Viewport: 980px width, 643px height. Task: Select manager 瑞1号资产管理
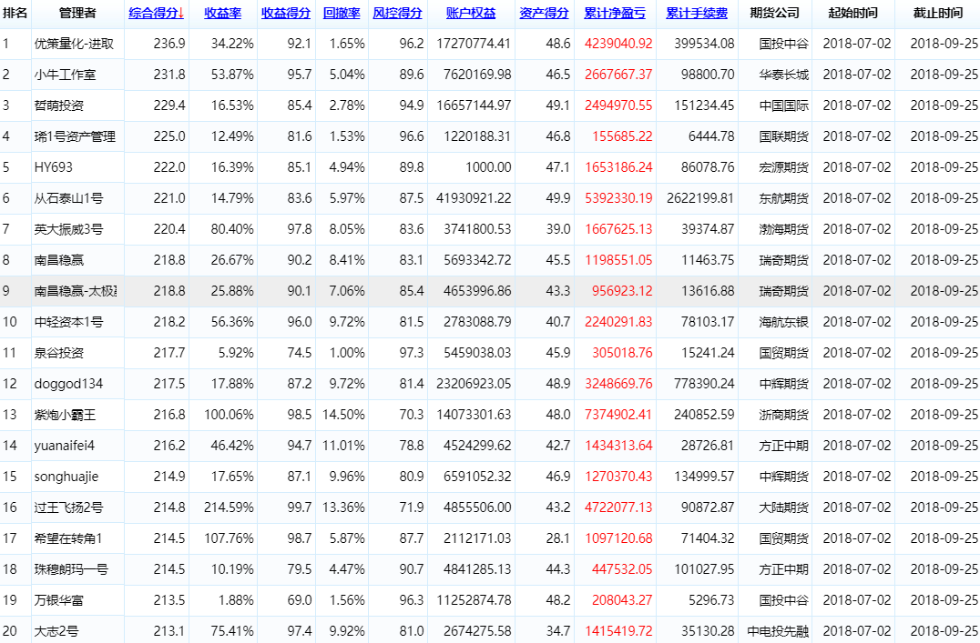click(x=75, y=136)
